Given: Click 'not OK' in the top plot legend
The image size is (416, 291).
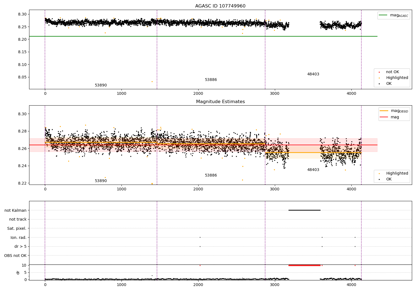Looking at the screenshot, I should click(392, 72).
